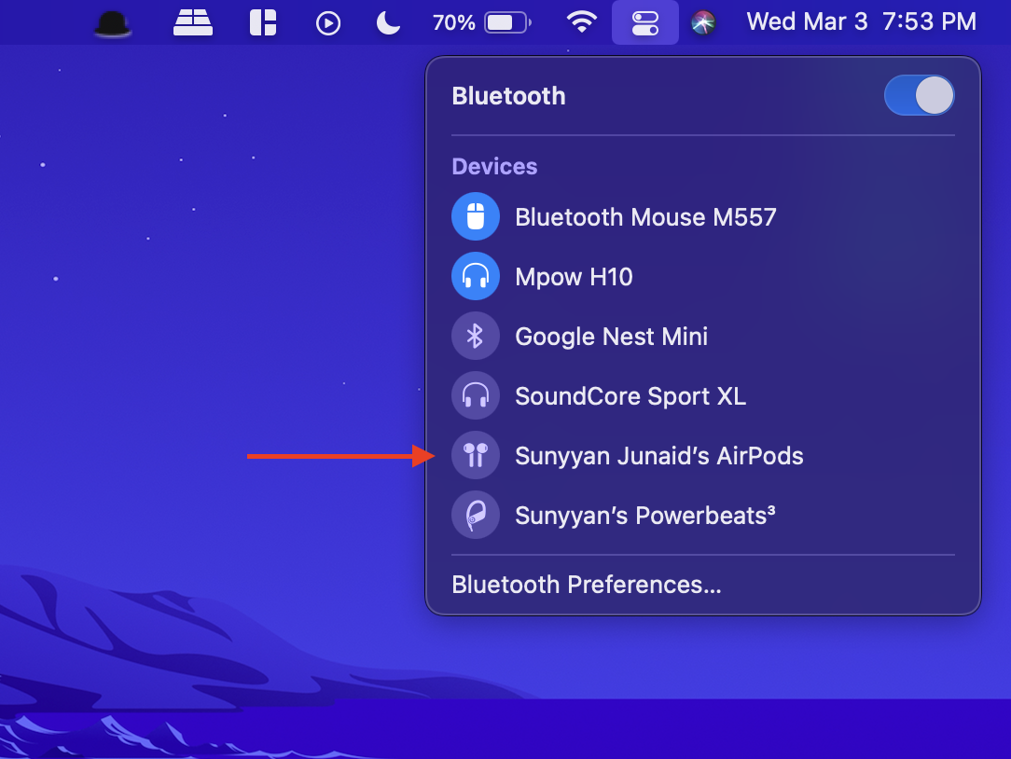
Task: Click the circled play button menu bar icon
Action: pos(328,24)
